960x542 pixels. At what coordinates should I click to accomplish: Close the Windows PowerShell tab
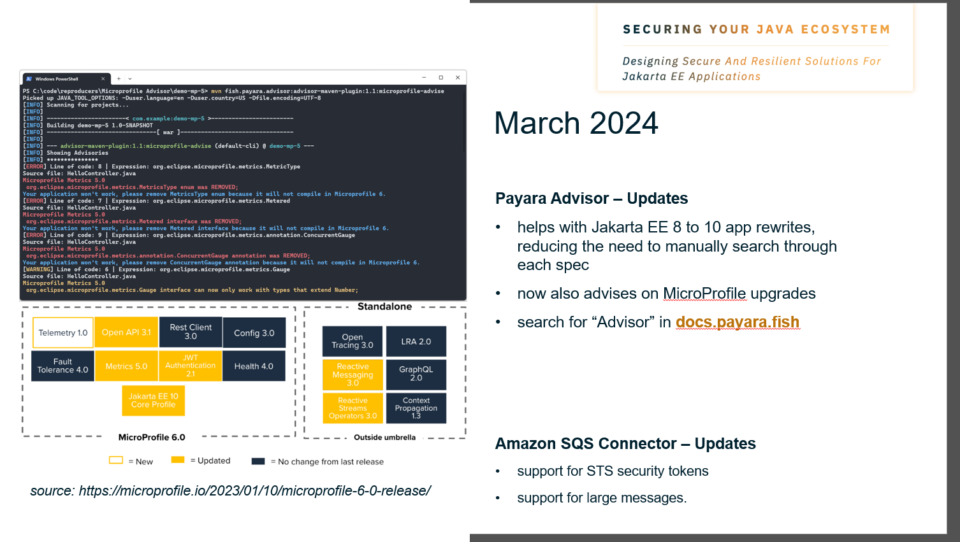(103, 79)
